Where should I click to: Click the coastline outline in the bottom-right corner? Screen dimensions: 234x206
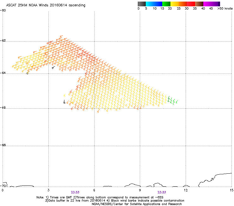click(x=215, y=180)
